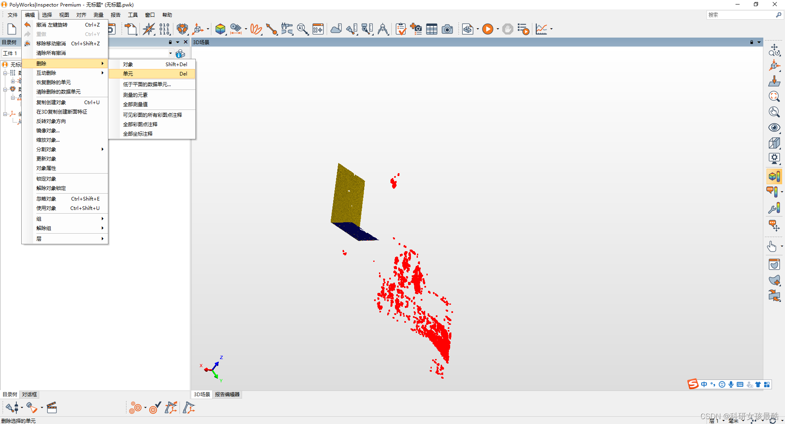Switch to the 对话框 tab
The image size is (785, 424).
coord(29,395)
